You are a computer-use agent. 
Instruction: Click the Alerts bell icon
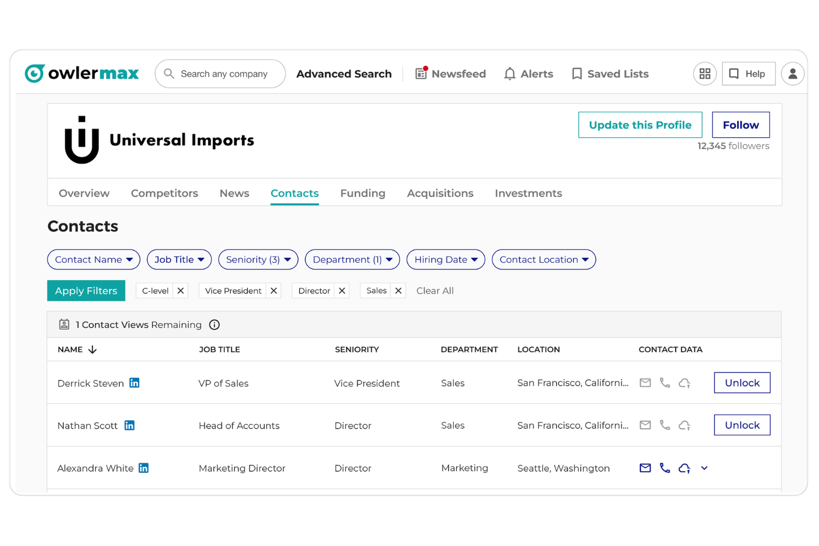510,73
